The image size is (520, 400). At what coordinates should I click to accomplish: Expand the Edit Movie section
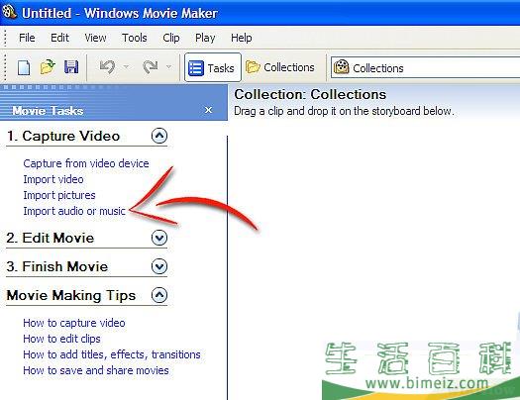(159, 238)
